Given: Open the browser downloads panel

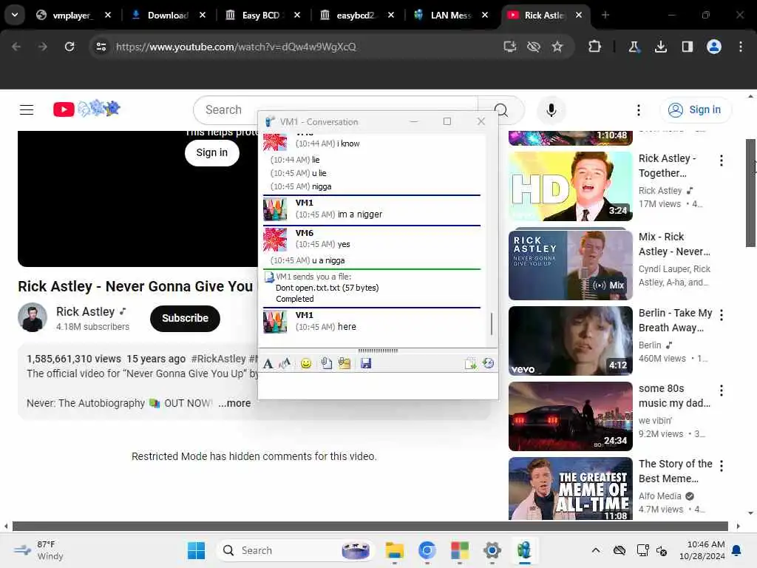Looking at the screenshot, I should 660,47.
